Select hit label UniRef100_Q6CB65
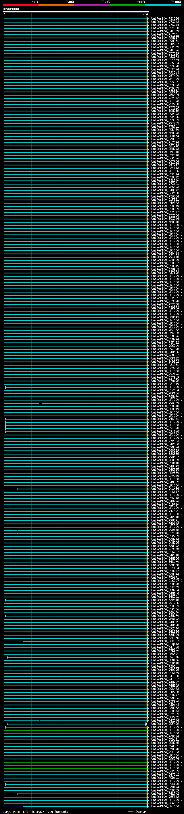184x814 pixels. click(x=165, y=771)
